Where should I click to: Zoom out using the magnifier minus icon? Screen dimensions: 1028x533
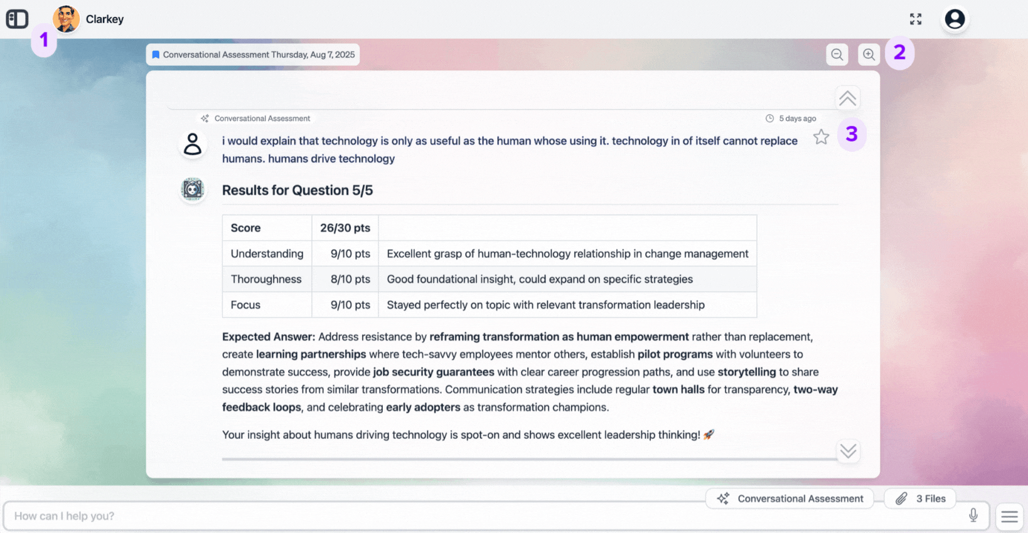837,55
